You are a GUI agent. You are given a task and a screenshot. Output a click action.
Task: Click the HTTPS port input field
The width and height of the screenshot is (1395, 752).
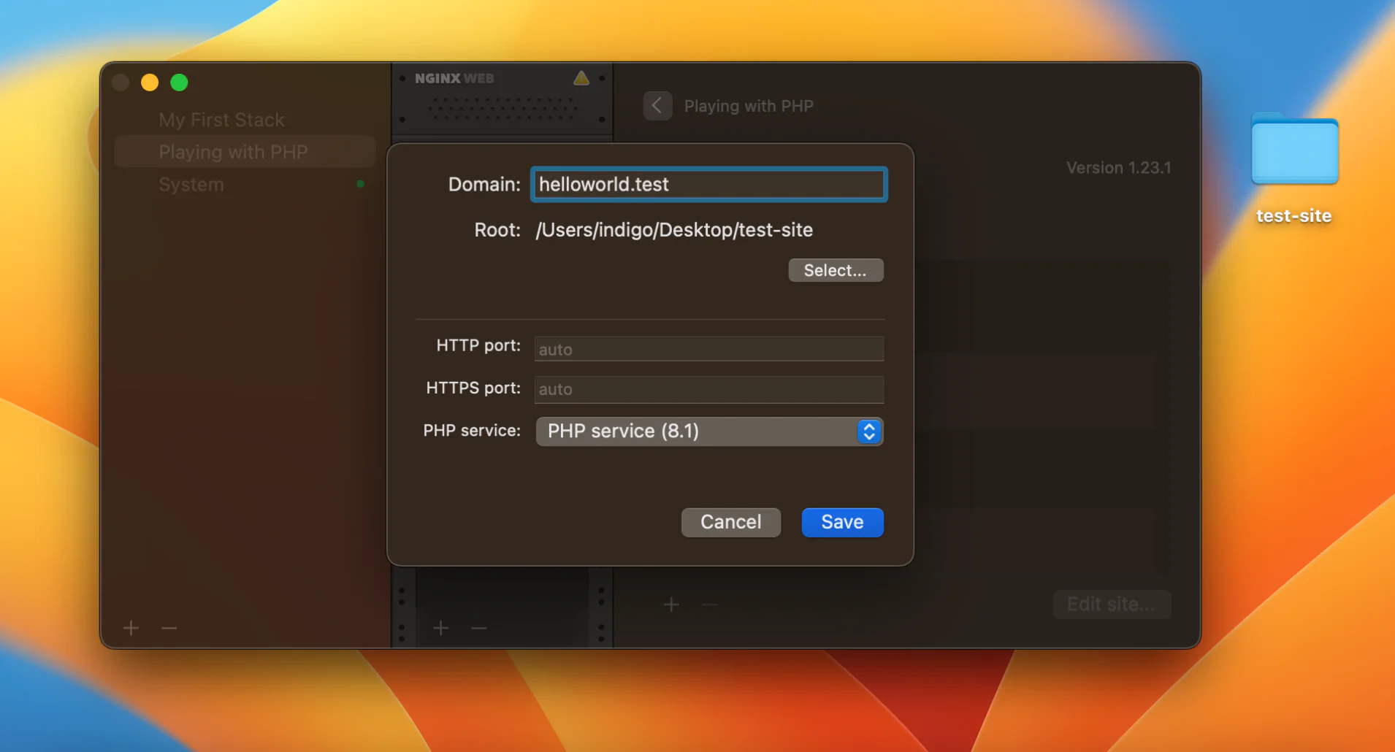pyautogui.click(x=708, y=389)
